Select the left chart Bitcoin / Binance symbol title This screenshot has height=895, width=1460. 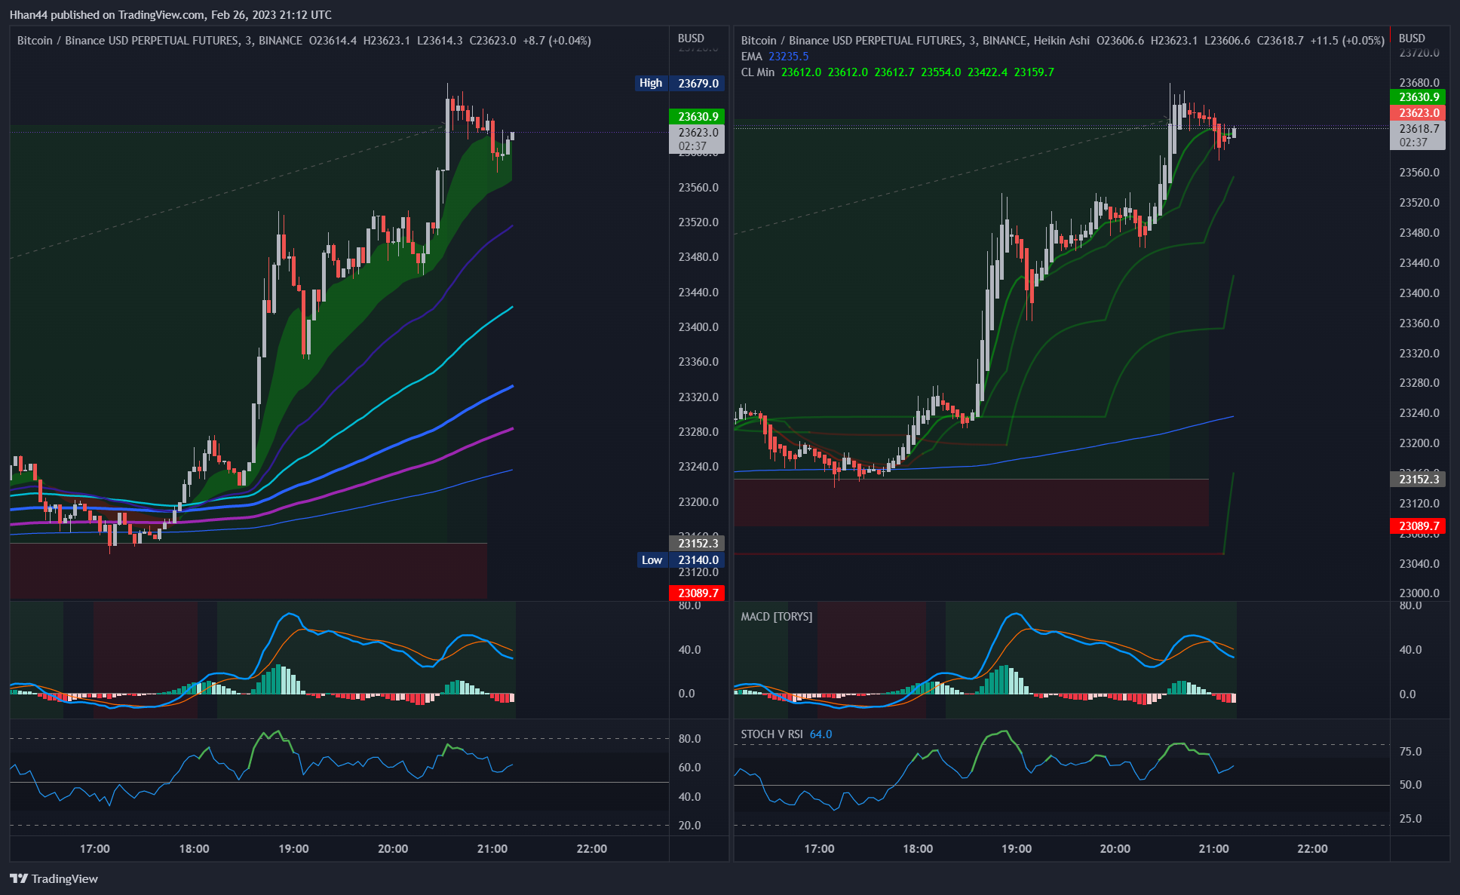[160, 41]
